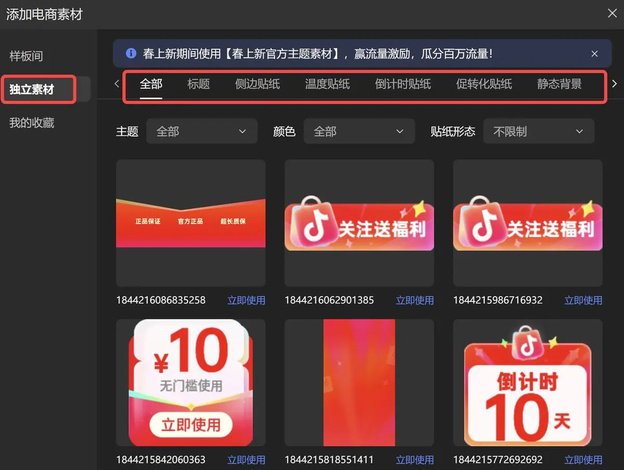Select the 正品保证 banner thumbnail

click(x=191, y=223)
